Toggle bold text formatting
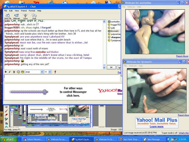189x142 pixels. click(6, 72)
